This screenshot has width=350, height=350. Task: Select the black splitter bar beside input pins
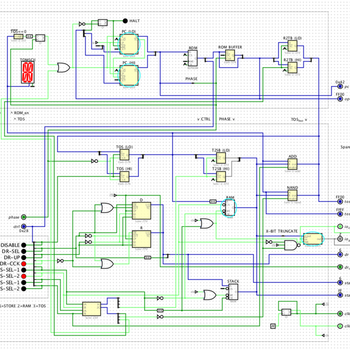point(34,264)
